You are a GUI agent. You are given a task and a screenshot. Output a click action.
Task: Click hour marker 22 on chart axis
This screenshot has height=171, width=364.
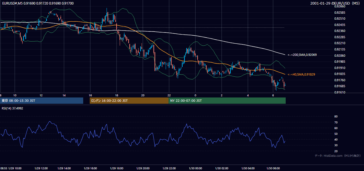click(169, 95)
